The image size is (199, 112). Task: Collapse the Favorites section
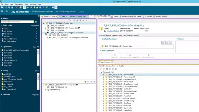pos(2,95)
